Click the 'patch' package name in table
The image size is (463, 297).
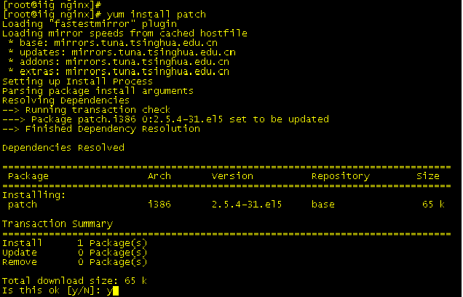[23, 205]
